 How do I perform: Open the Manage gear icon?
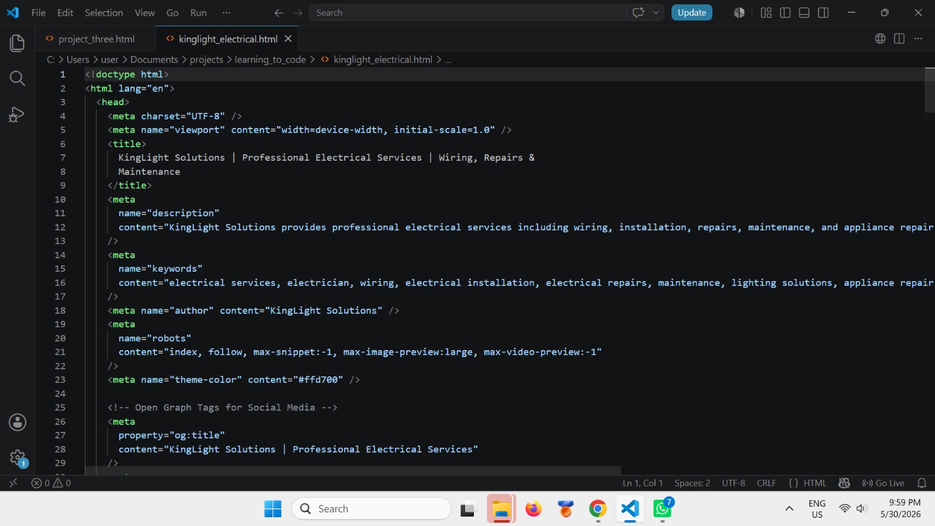[18, 458]
